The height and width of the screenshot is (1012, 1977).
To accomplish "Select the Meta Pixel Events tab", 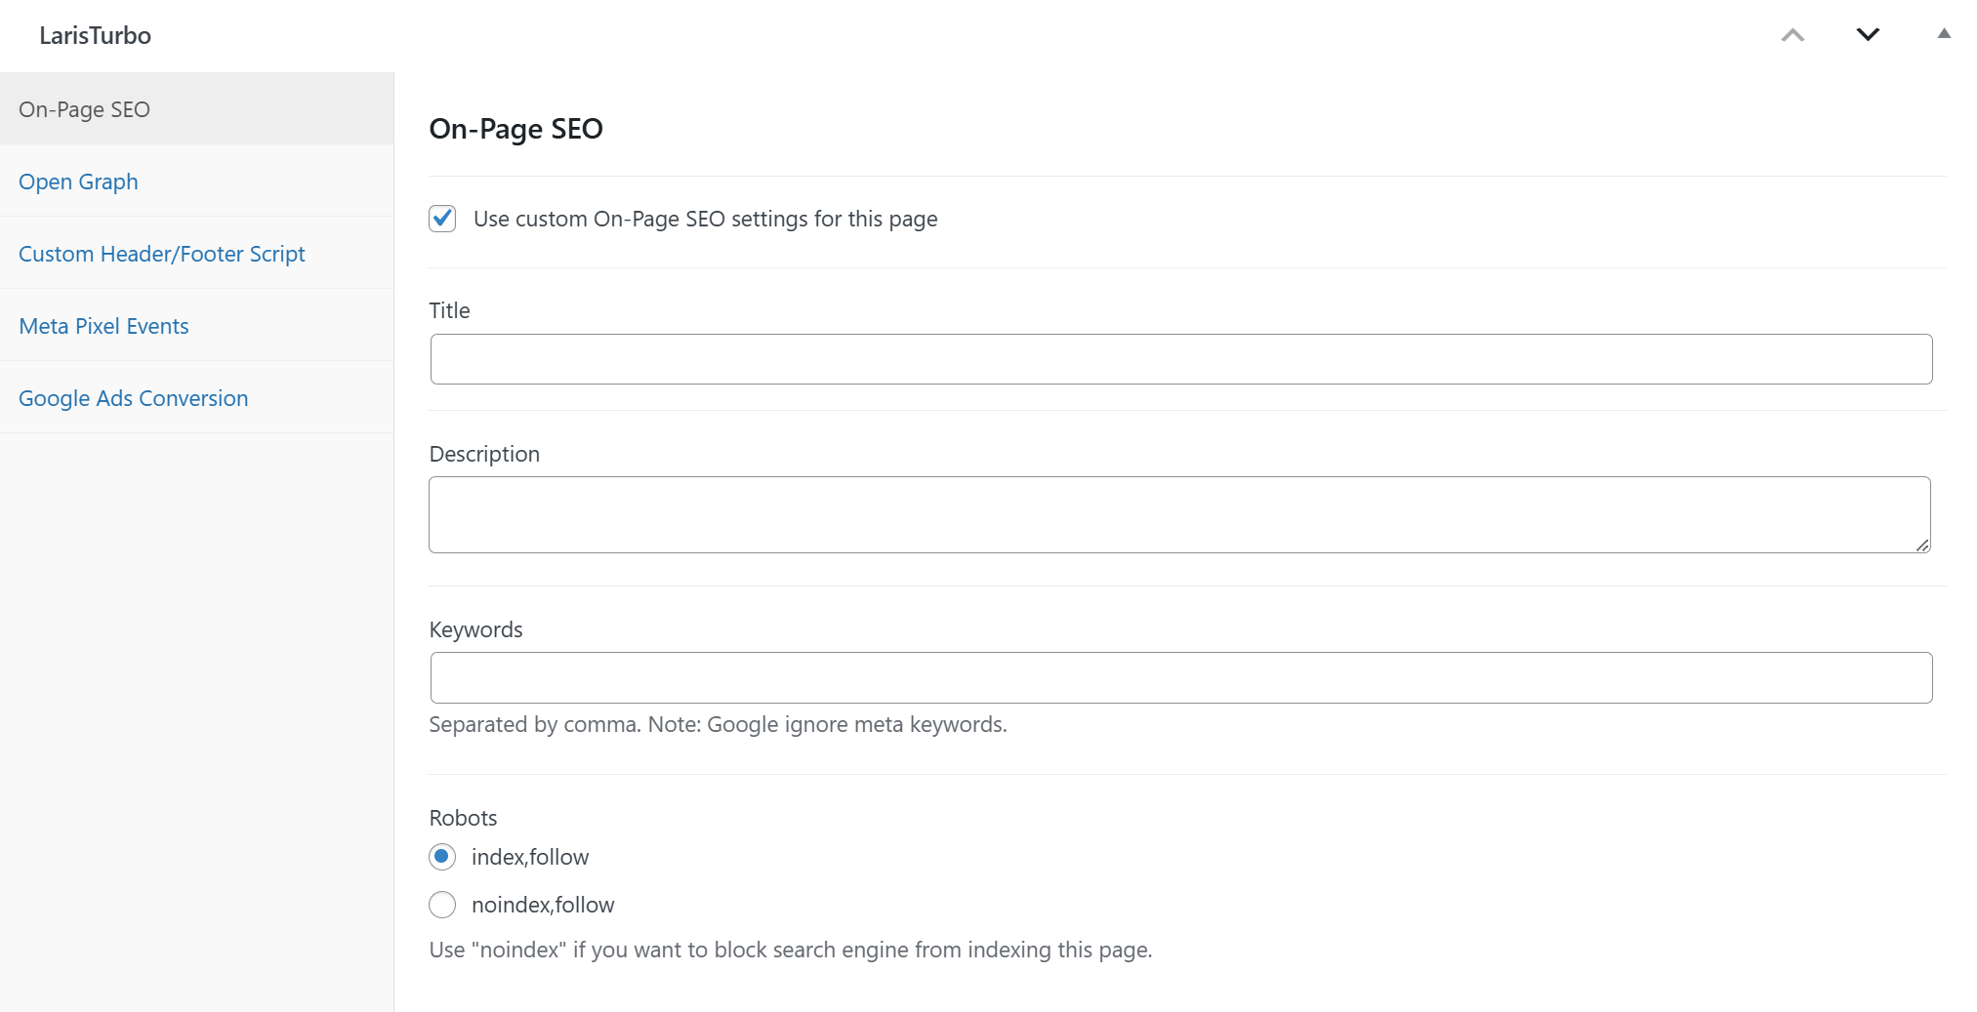I will pyautogui.click(x=103, y=326).
